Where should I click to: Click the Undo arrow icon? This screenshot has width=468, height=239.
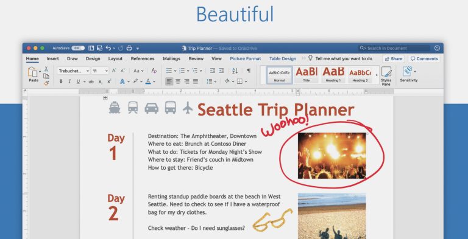pyautogui.click(x=108, y=48)
